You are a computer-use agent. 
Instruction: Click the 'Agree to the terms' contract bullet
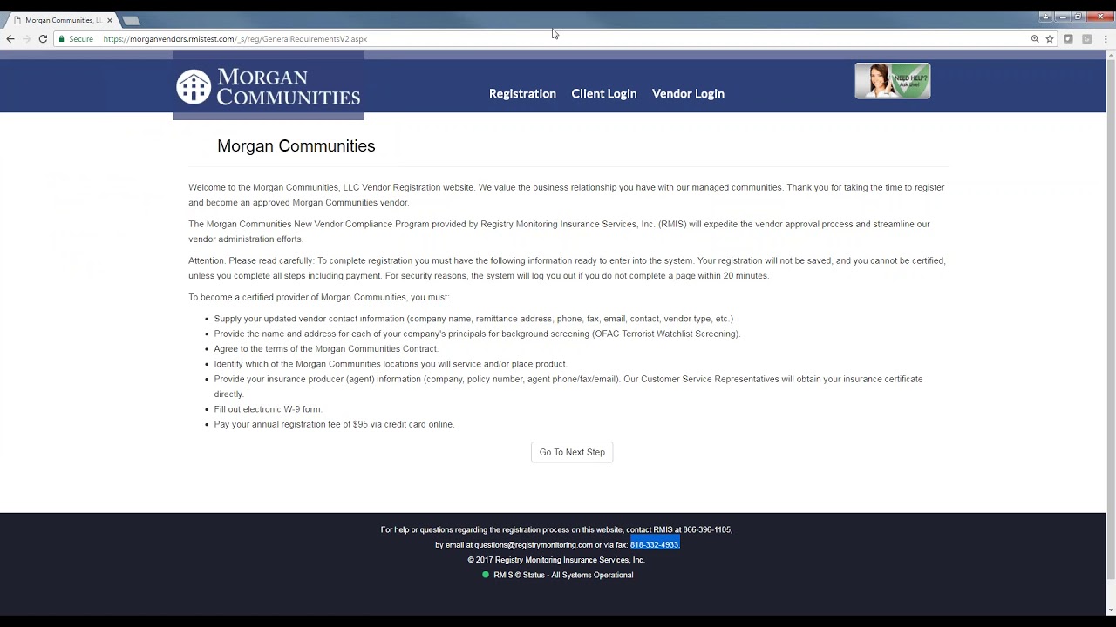326,349
